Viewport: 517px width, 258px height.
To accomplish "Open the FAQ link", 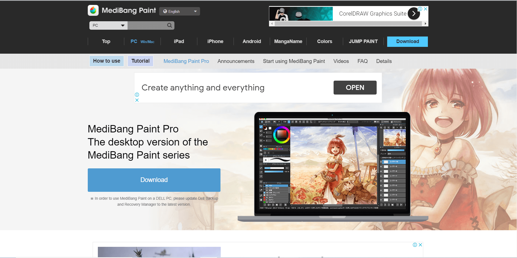I will 362,61.
